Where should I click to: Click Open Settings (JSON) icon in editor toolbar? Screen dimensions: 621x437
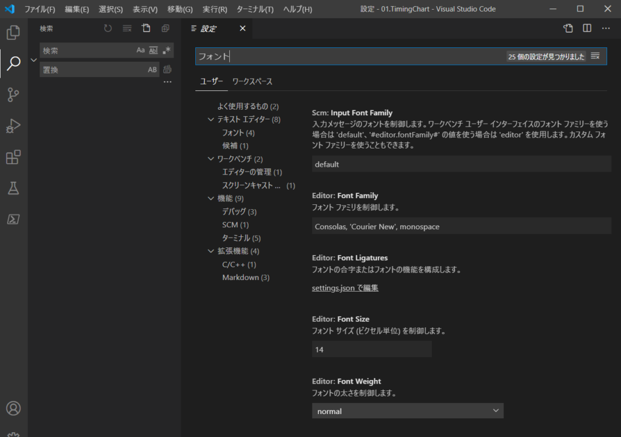pos(568,28)
